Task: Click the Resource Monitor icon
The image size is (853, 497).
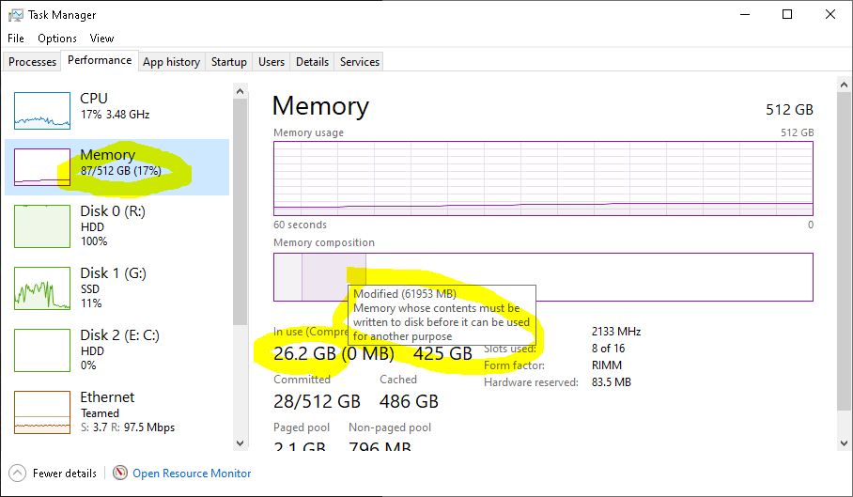Action: [120, 473]
